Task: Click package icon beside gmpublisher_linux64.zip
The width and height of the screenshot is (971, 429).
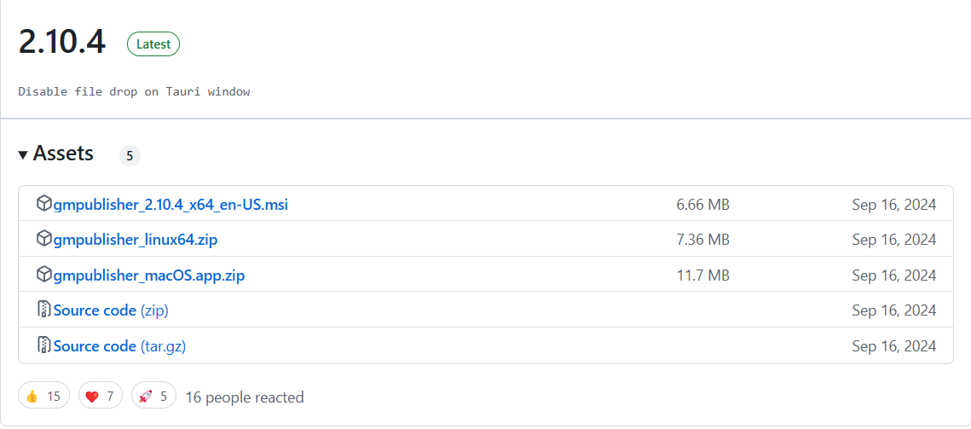Action: (44, 239)
